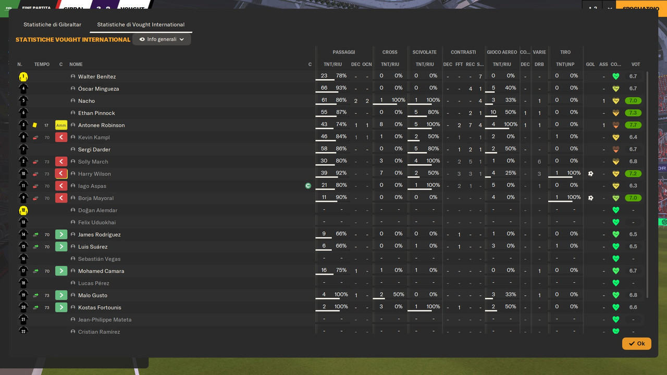Sort by the GOL column header
Image resolution: width=667 pixels, height=375 pixels.
click(590, 65)
